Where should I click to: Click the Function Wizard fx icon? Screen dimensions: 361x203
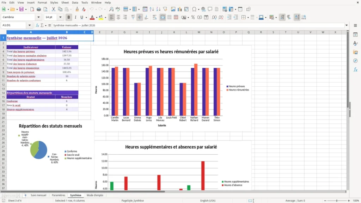pyautogui.click(x=37, y=25)
